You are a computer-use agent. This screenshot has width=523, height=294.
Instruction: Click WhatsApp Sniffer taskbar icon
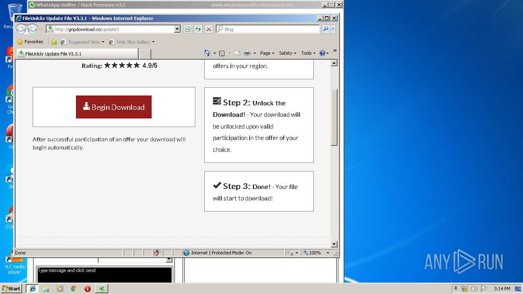tap(102, 288)
